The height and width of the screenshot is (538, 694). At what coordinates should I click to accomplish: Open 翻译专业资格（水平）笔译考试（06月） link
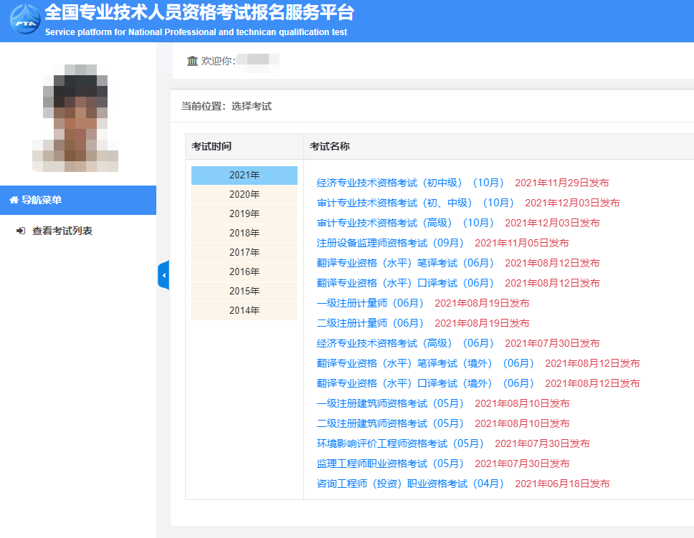(405, 263)
